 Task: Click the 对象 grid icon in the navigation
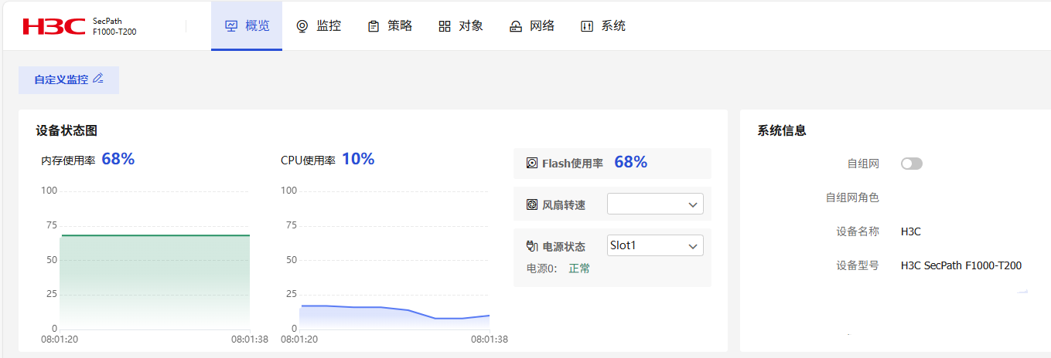point(445,26)
